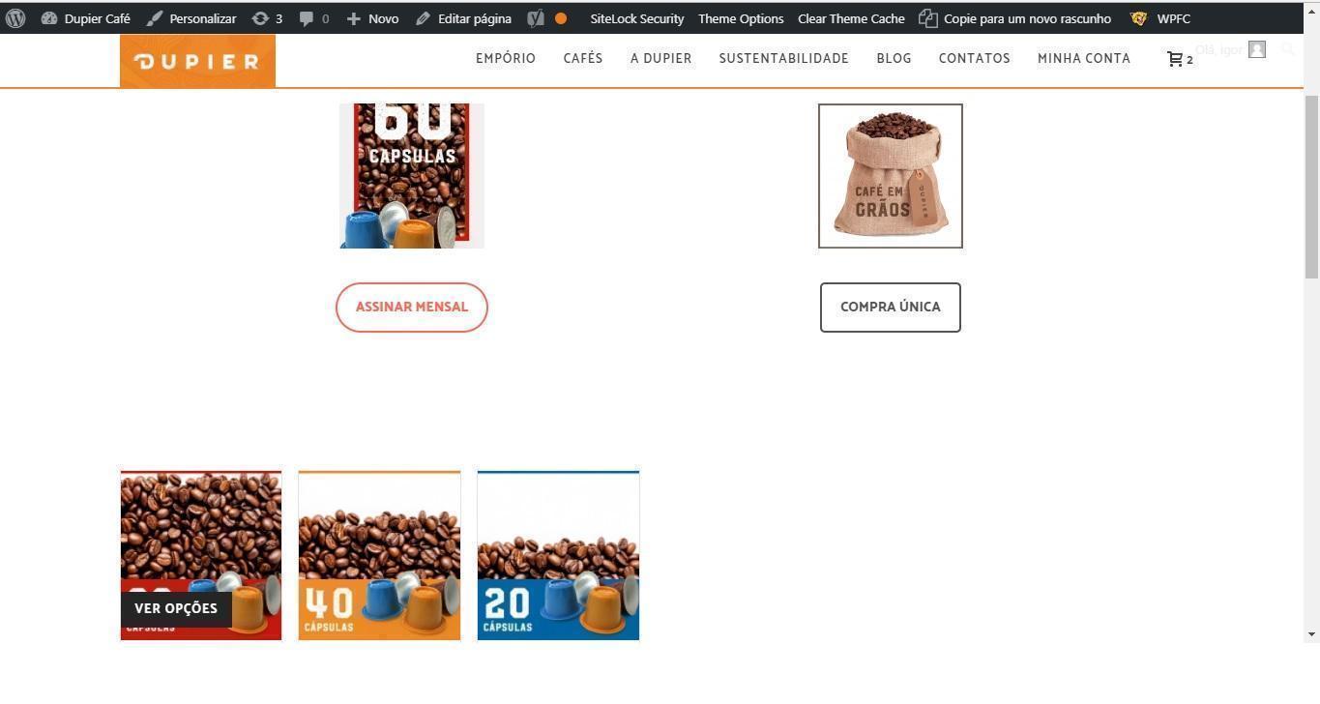Open the comments bubble icon
The width and height of the screenshot is (1320, 704).
306,18
